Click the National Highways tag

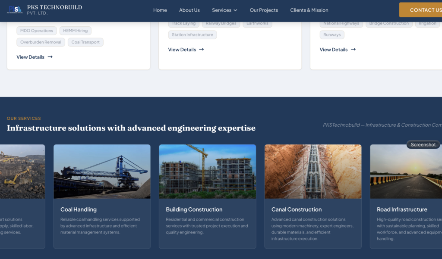point(341,24)
